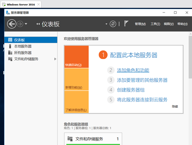This screenshot has height=145, width=192.
Task: Refresh the dashboard with the refresh icon
Action: pyautogui.click(x=113, y=24)
